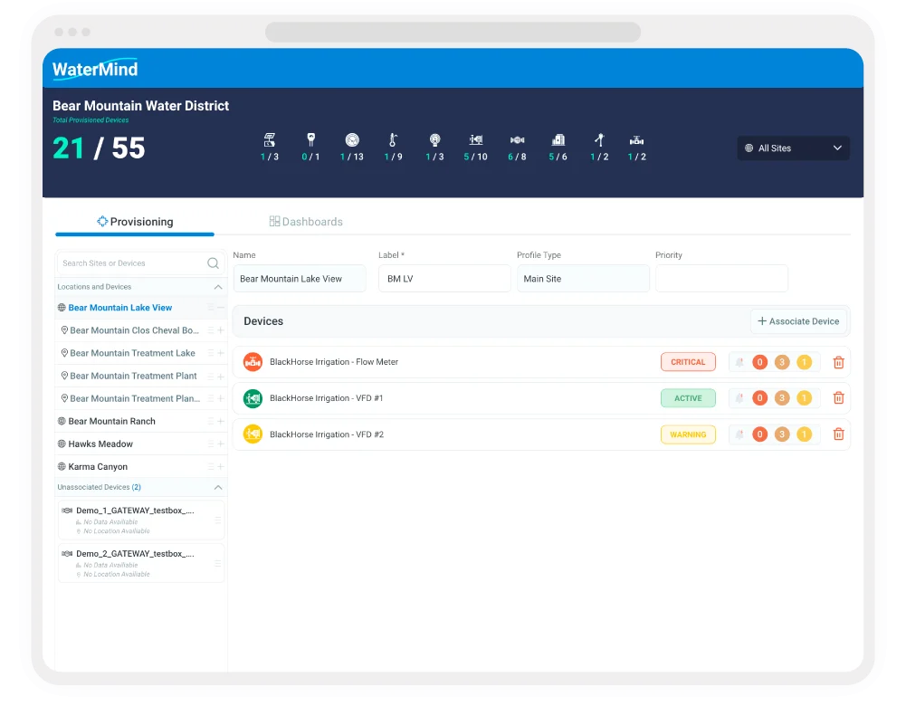Expand Hawks Meadow with plus icon
The image size is (906, 706).
click(221, 444)
